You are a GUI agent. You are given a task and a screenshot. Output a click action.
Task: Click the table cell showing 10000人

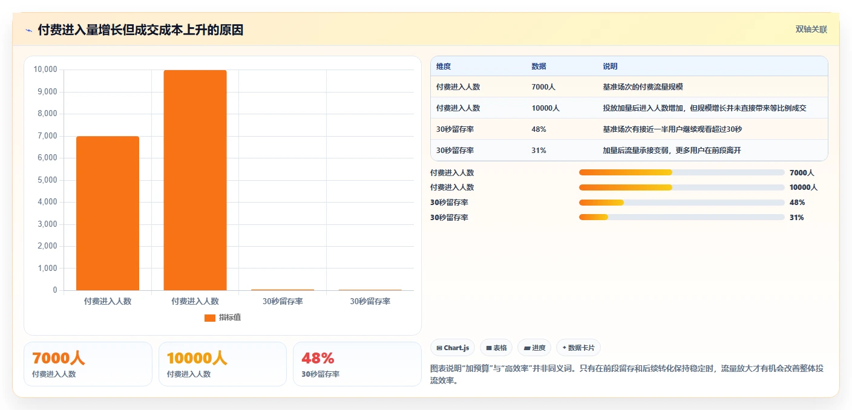pyautogui.click(x=545, y=108)
